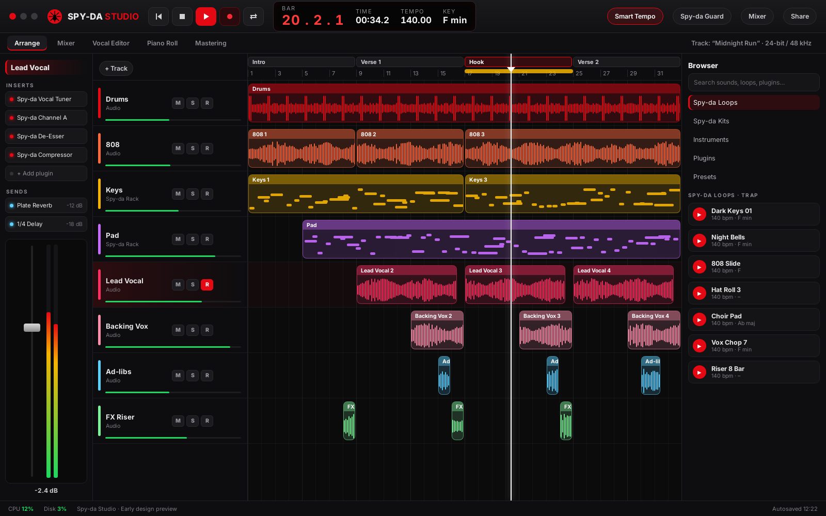Preview the Dark Keys 01 loop
The height and width of the screenshot is (516, 826).
click(x=700, y=214)
